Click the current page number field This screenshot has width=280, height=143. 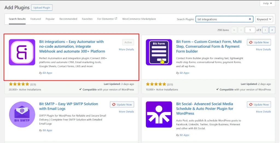pos(250,30)
